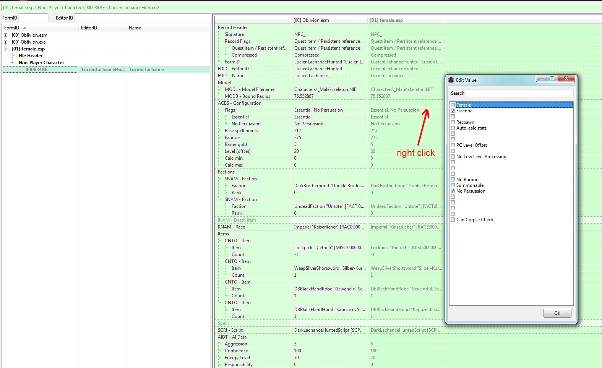Select the [00] Oblivion.esm column header
Image resolution: width=602 pixels, height=368 pixels.
(329, 20)
